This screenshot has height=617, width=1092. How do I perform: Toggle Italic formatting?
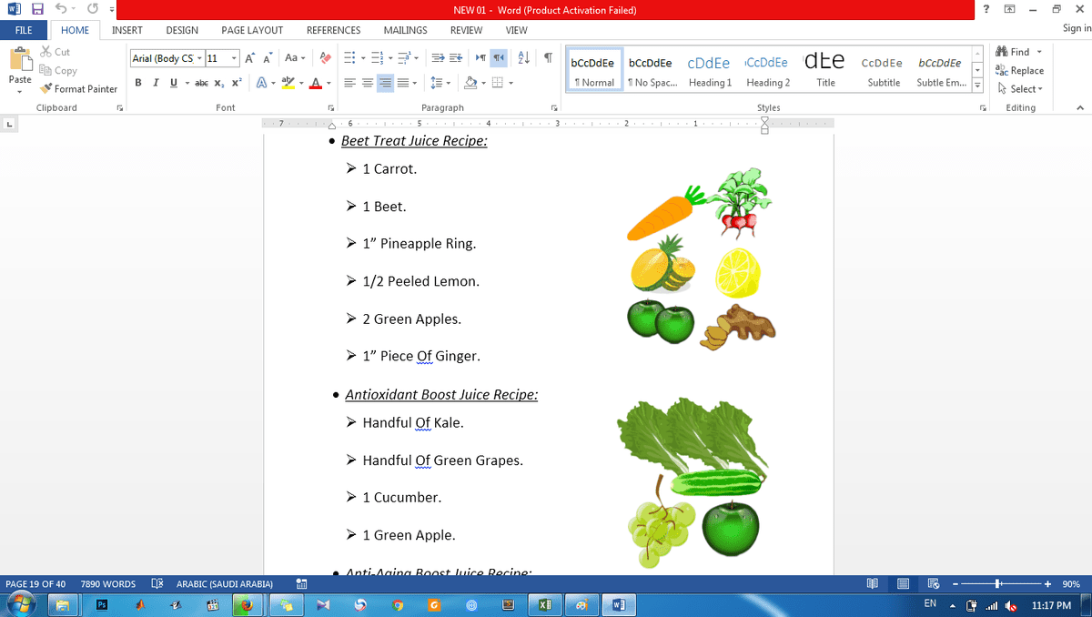coord(156,83)
